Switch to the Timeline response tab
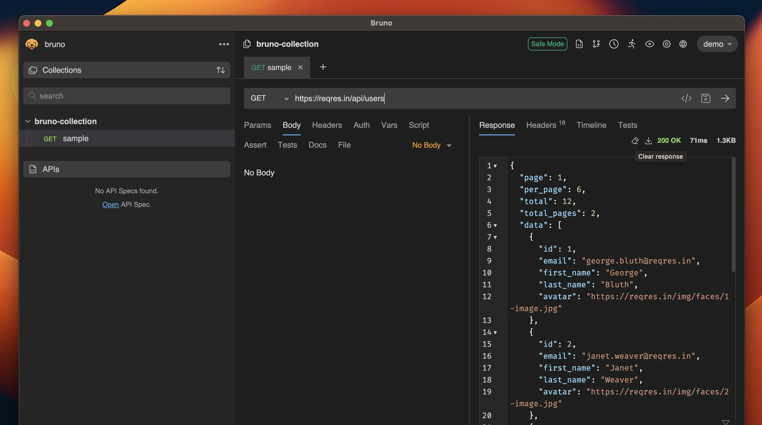The width and height of the screenshot is (762, 425). click(x=591, y=125)
